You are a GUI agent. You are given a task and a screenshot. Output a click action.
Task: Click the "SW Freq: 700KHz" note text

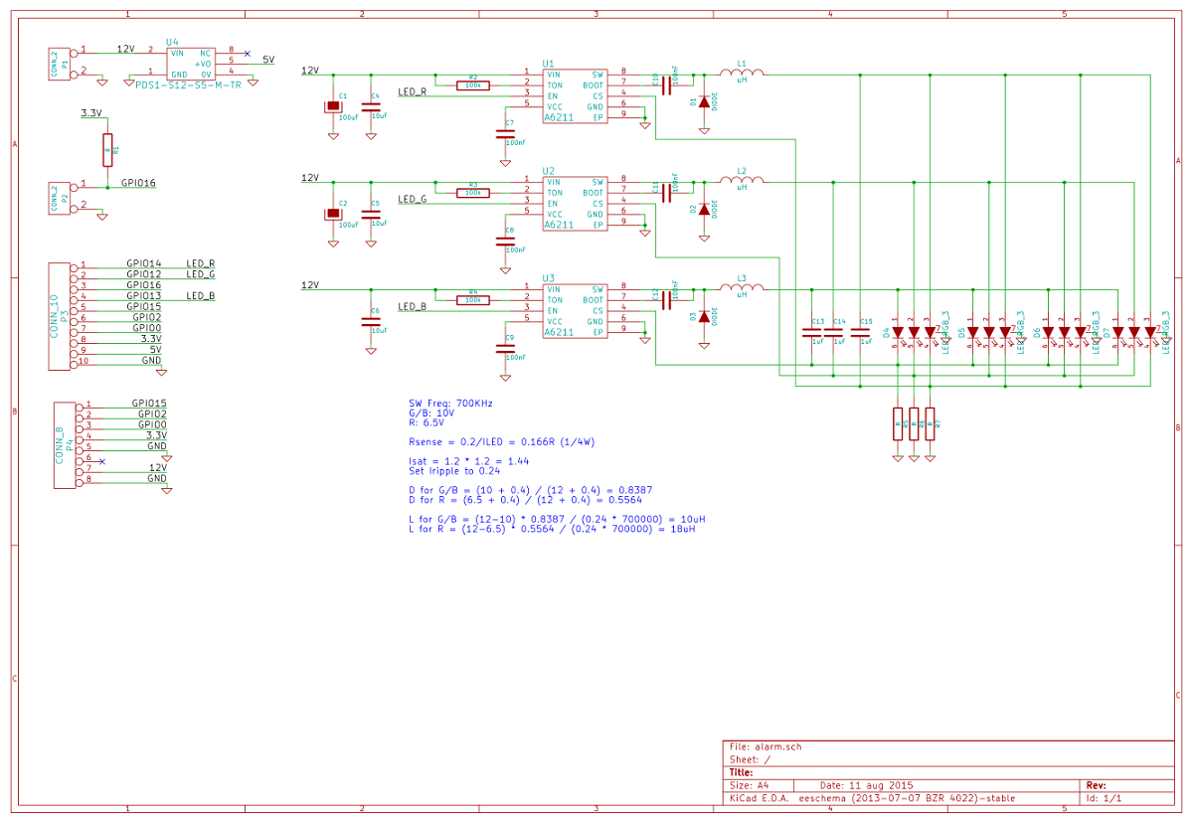pyautogui.click(x=450, y=404)
